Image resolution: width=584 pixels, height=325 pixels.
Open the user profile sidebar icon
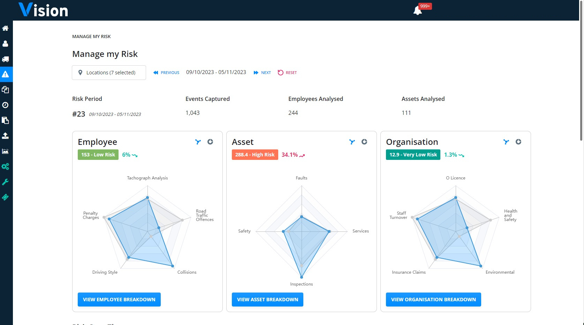(5, 44)
